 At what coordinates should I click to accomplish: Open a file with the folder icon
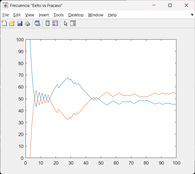12,24
